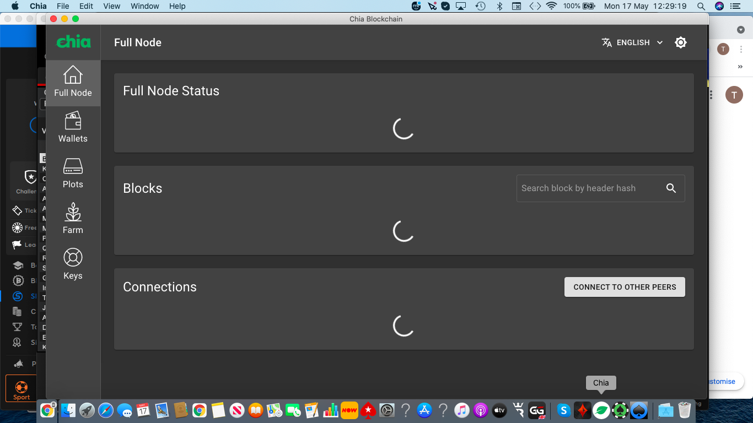Open the File menu
753x423 pixels.
63,6
